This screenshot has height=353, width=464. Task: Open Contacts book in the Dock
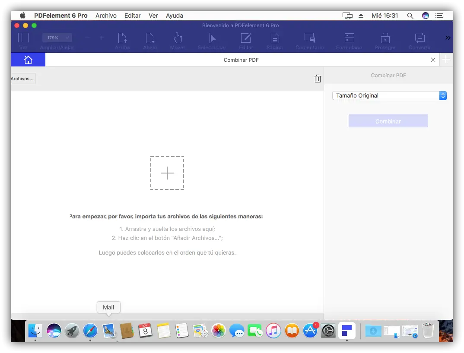click(127, 330)
